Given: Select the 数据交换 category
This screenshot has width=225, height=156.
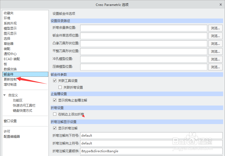Looking at the screenshot, I should point(10,69).
